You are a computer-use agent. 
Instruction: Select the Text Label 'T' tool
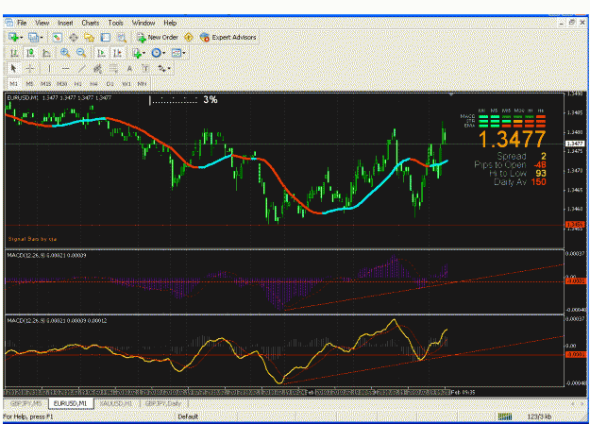pyautogui.click(x=145, y=69)
